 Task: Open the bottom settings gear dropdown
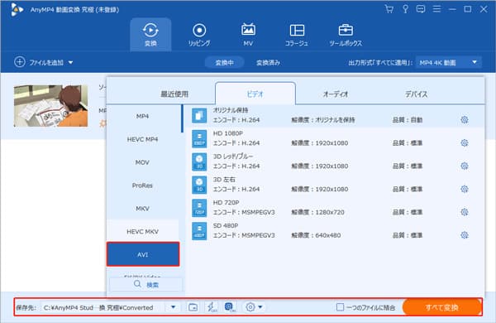click(254, 306)
